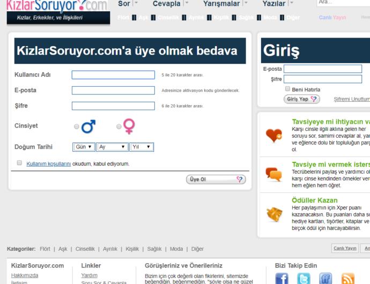The width and height of the screenshot is (370, 284).
Task: Focus the Giriş E-posta login field
Action: [323, 69]
